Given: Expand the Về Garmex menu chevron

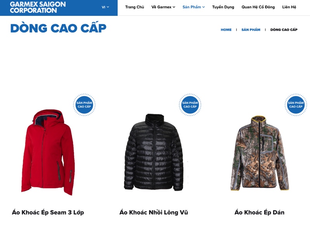Looking at the screenshot, I should [174, 7].
